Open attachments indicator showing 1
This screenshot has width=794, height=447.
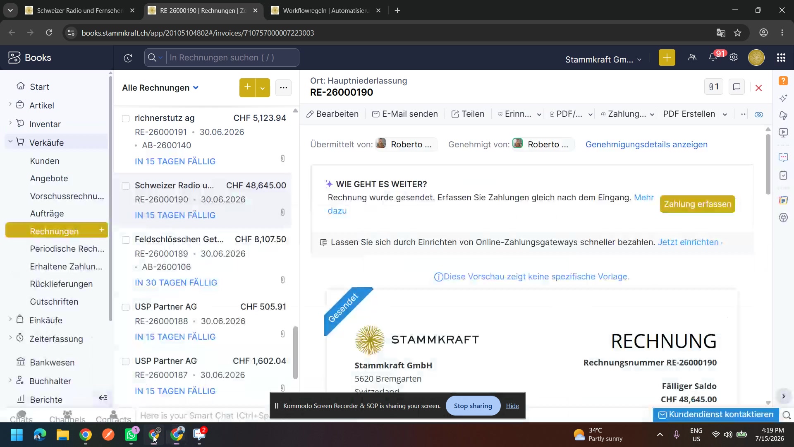click(714, 87)
